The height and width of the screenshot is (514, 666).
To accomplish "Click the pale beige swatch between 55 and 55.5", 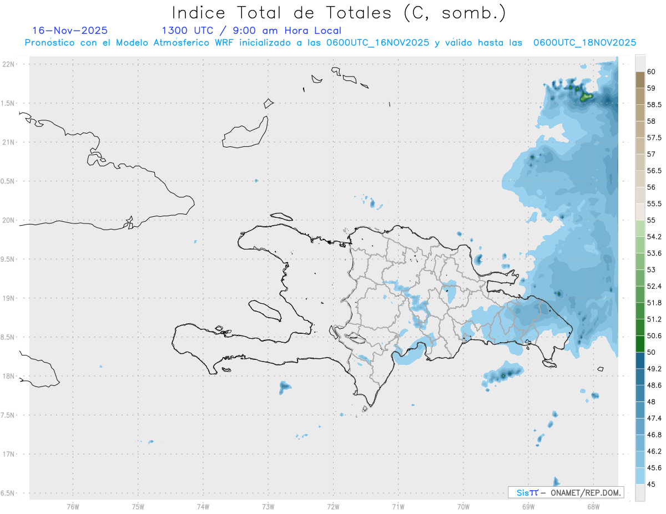I will pos(640,212).
